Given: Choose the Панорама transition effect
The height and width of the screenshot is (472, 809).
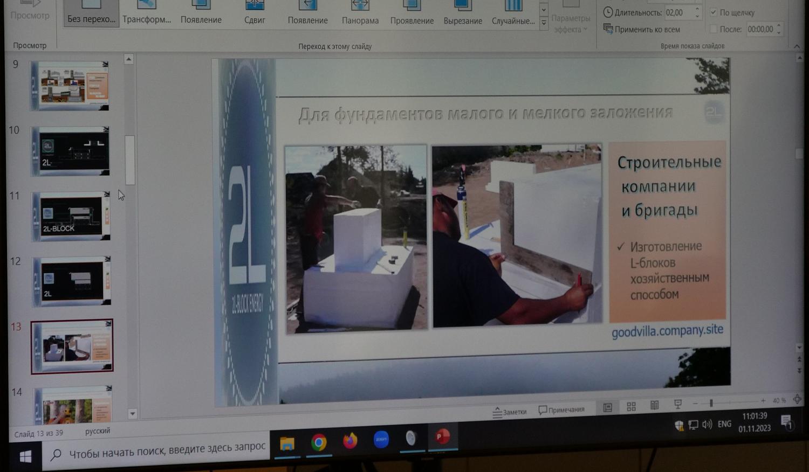Looking at the screenshot, I should [360, 12].
